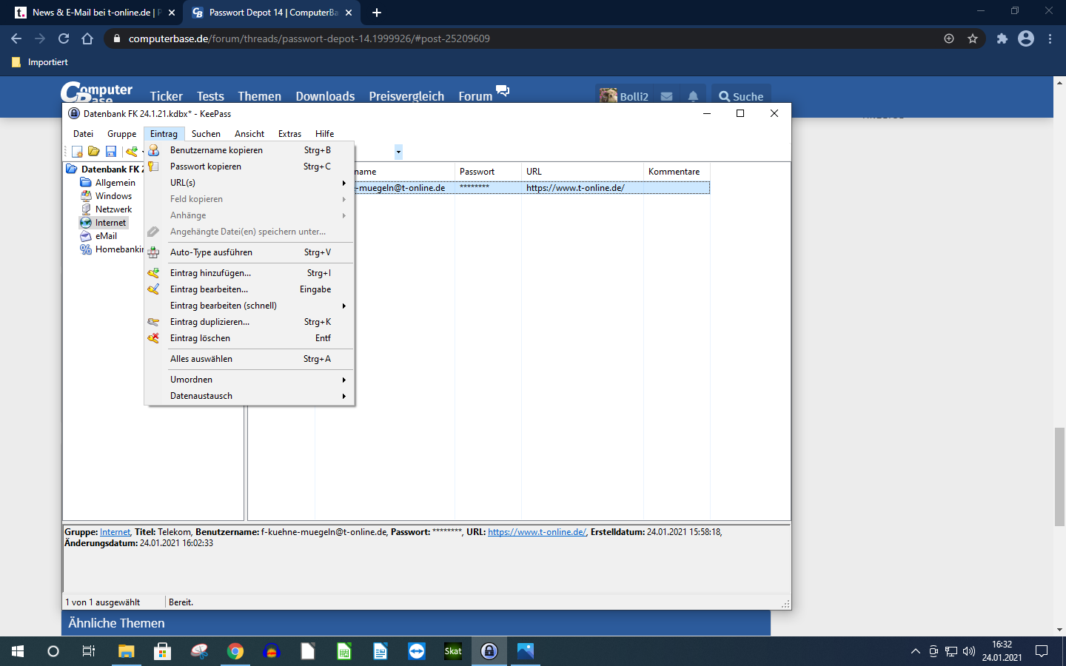
Task: Open File Explorer from the taskbar
Action: (x=127, y=651)
